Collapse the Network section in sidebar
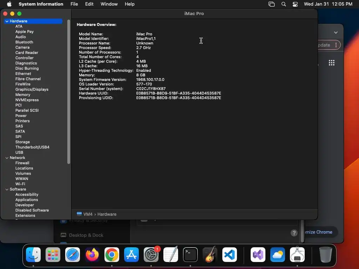 pyautogui.click(x=7, y=158)
